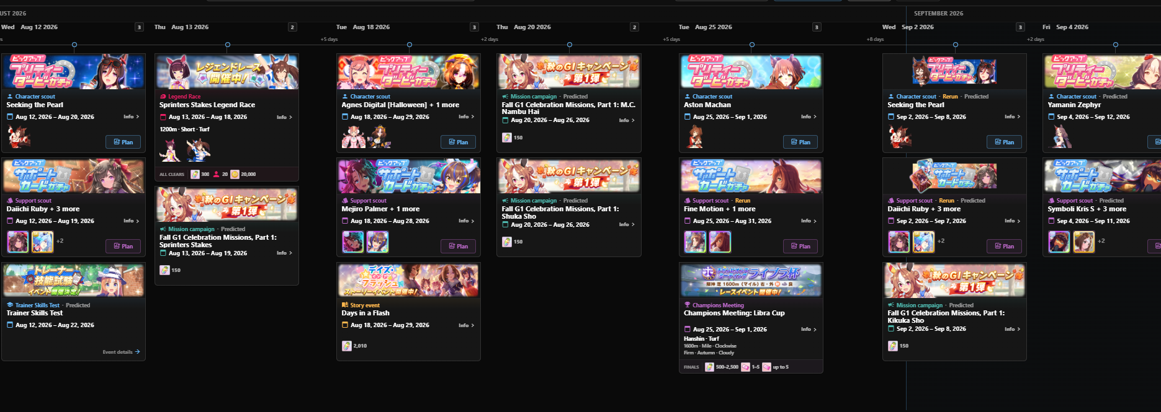
Task: Select Sep 2 Seeking the Pearl character portrait
Action: [900, 137]
